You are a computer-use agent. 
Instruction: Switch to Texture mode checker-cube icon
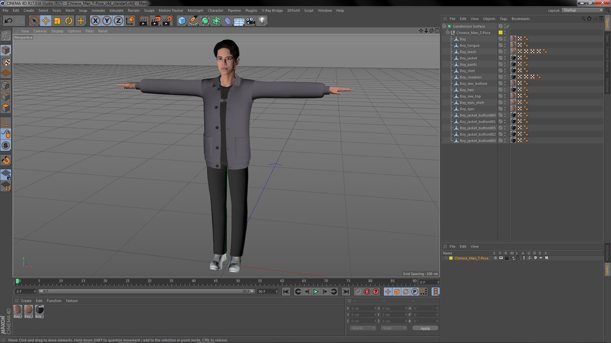[x=6, y=62]
